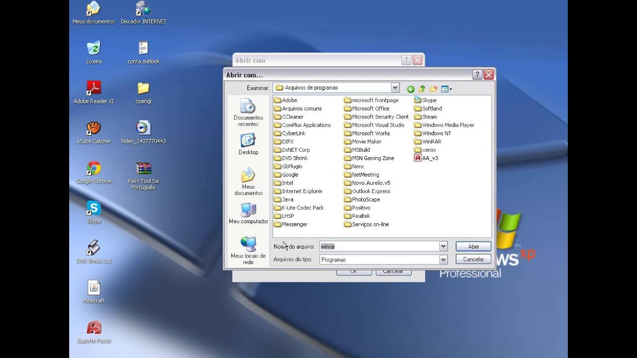Click the Abrir button
The height and width of the screenshot is (358, 637).
(x=473, y=246)
